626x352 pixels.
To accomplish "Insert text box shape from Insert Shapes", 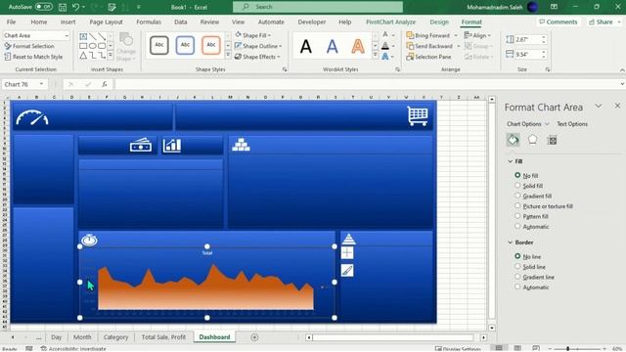I will [x=83, y=36].
